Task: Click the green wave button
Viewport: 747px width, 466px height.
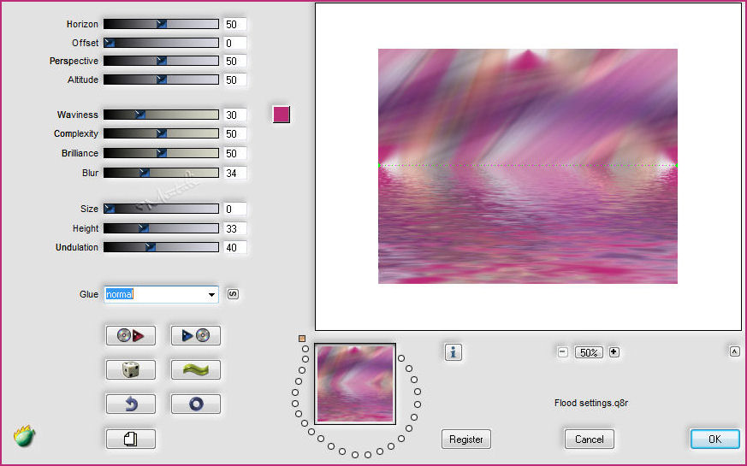Action: click(x=195, y=369)
